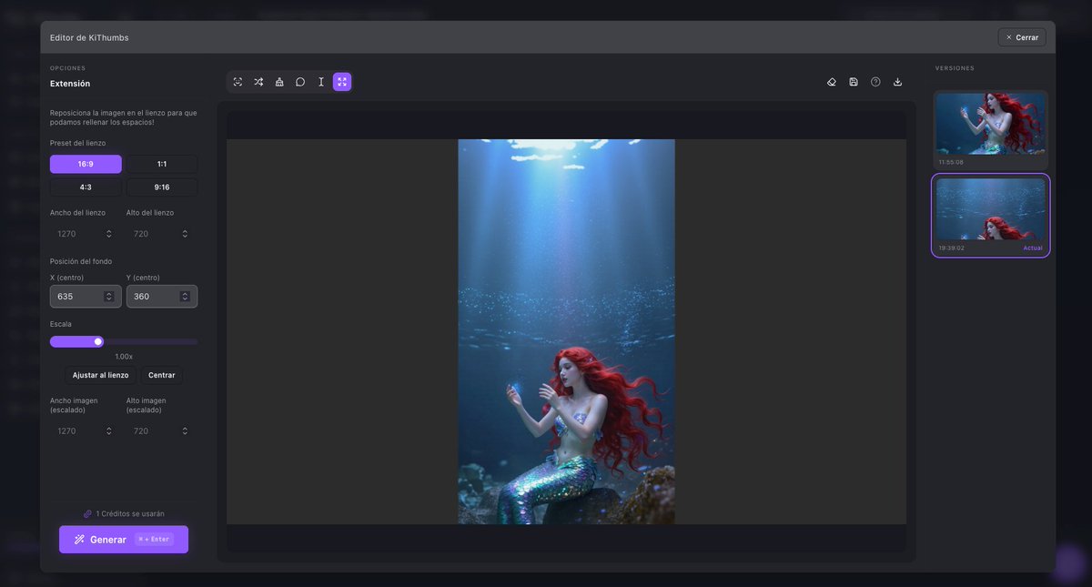Click stepper arrows of Alto imagen (escalado)
This screenshot has height=587, width=1092.
[185, 430]
